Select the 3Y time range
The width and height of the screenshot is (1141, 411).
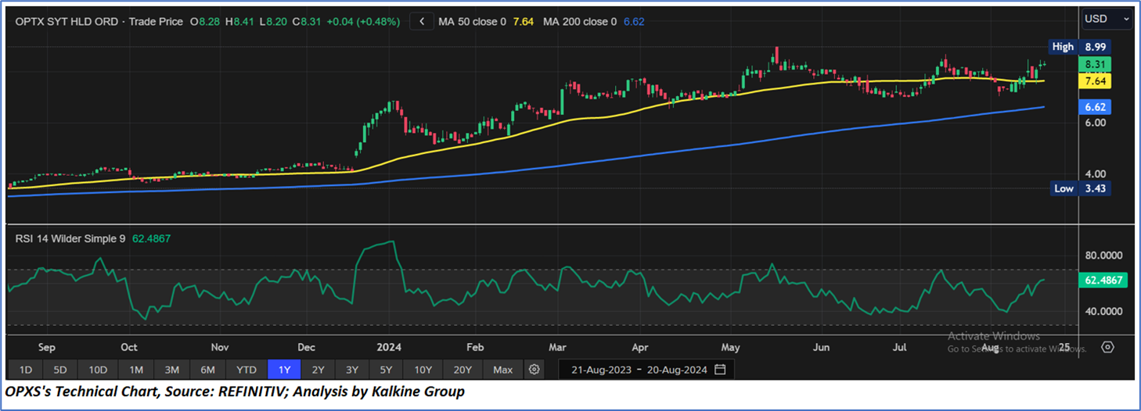pyautogui.click(x=353, y=369)
